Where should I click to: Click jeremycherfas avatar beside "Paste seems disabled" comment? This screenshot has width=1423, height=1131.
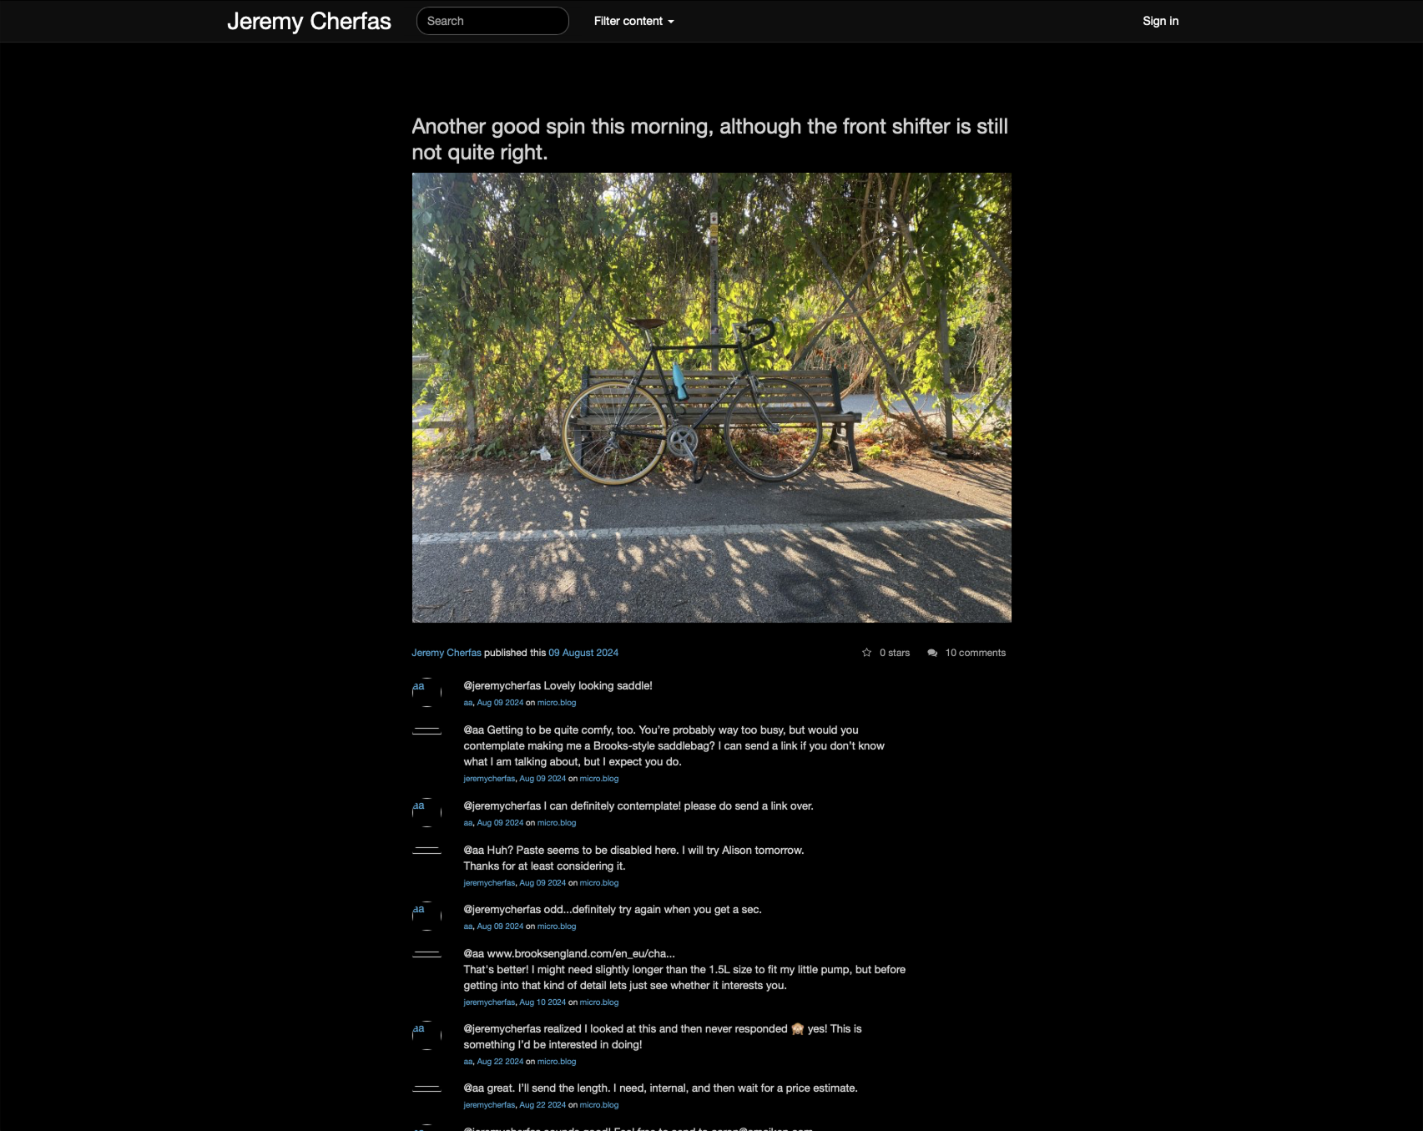426,851
